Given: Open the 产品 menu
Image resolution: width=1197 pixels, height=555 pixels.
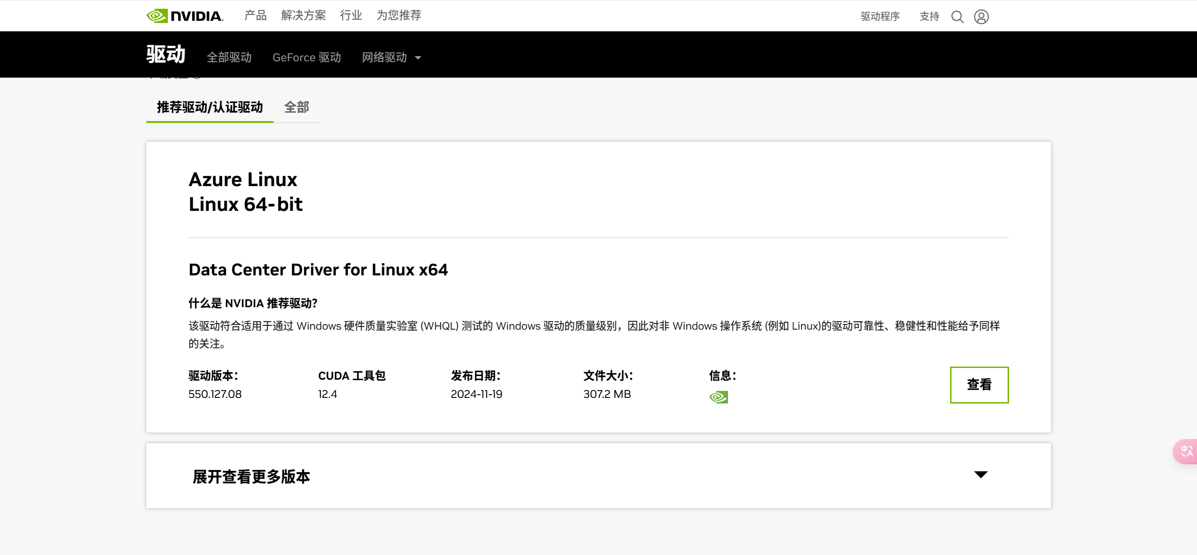Looking at the screenshot, I should (x=255, y=15).
